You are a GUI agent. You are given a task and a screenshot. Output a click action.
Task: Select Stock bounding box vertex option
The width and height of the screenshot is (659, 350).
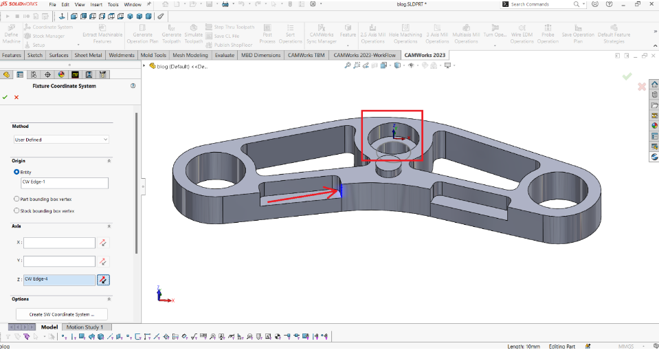17,210
